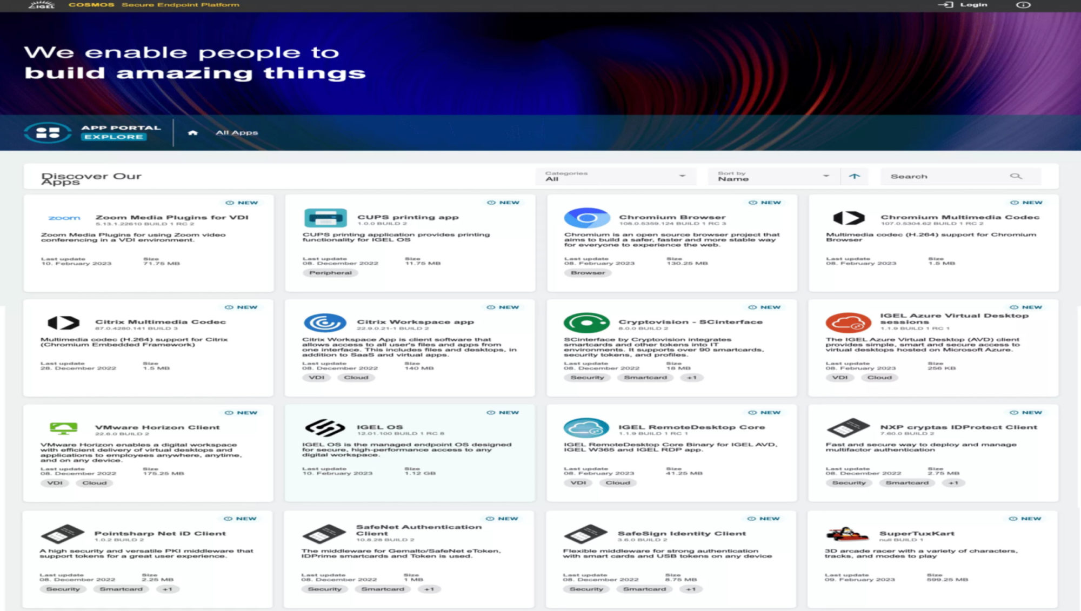Click the Citrix Workspace app icon

[325, 323]
